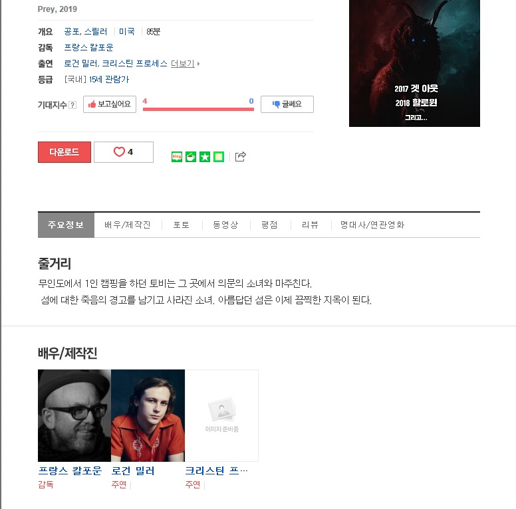
Task: Click the expectation index red bar
Action: (x=198, y=109)
